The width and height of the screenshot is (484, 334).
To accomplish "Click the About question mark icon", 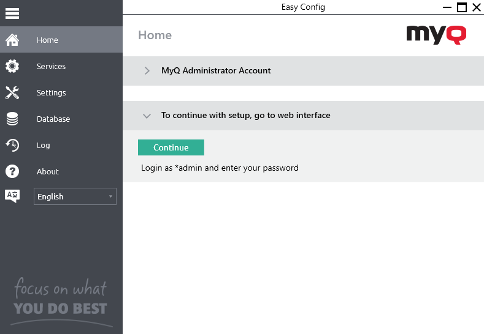I will (12, 172).
